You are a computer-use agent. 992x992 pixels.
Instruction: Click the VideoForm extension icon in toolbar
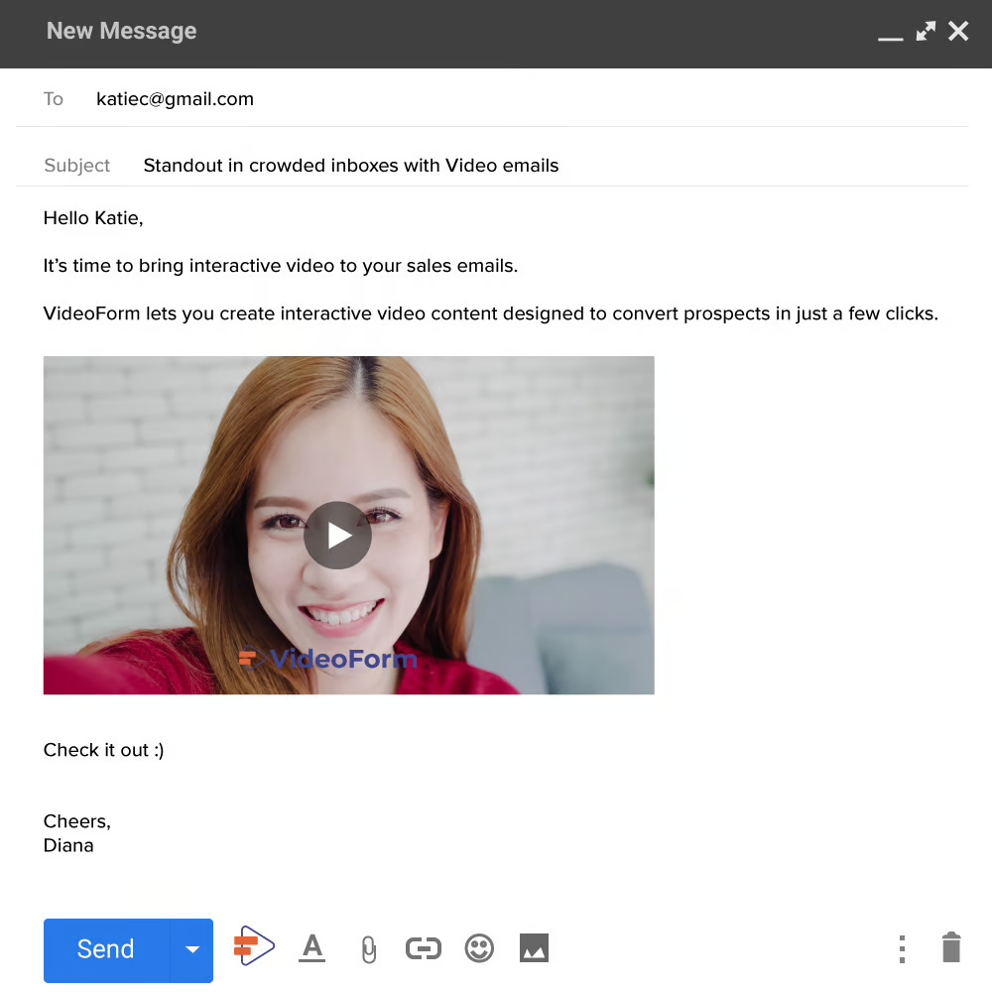point(254,945)
